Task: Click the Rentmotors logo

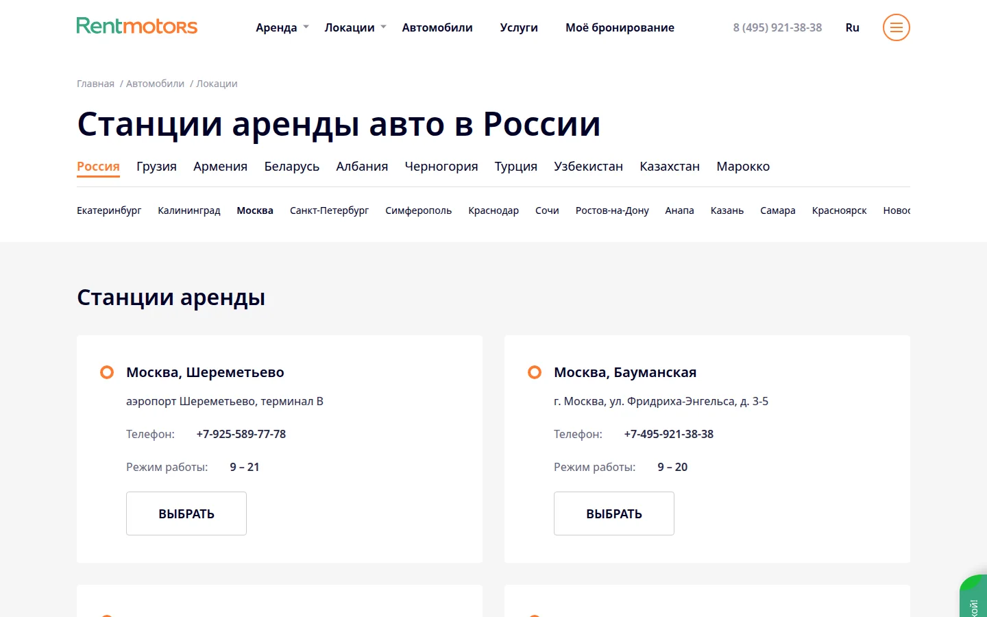Action: (137, 26)
